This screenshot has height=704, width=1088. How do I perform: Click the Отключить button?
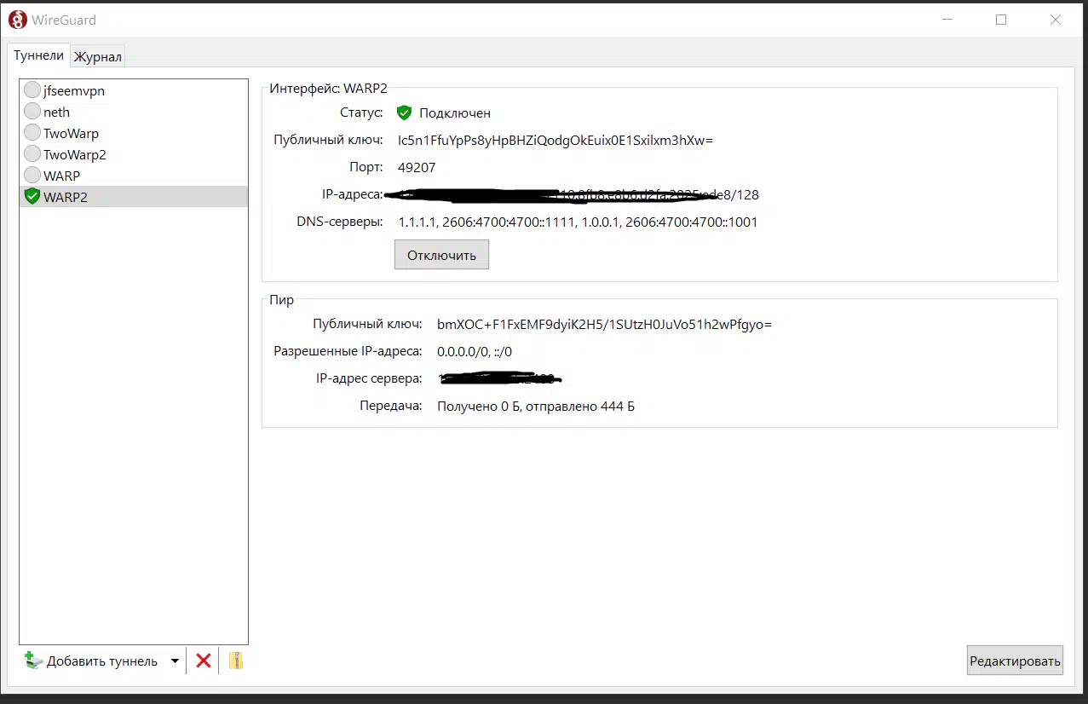(441, 255)
